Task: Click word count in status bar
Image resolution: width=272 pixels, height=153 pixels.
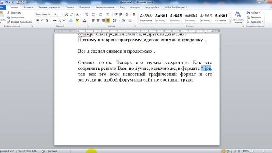Action: [x=28, y=151]
